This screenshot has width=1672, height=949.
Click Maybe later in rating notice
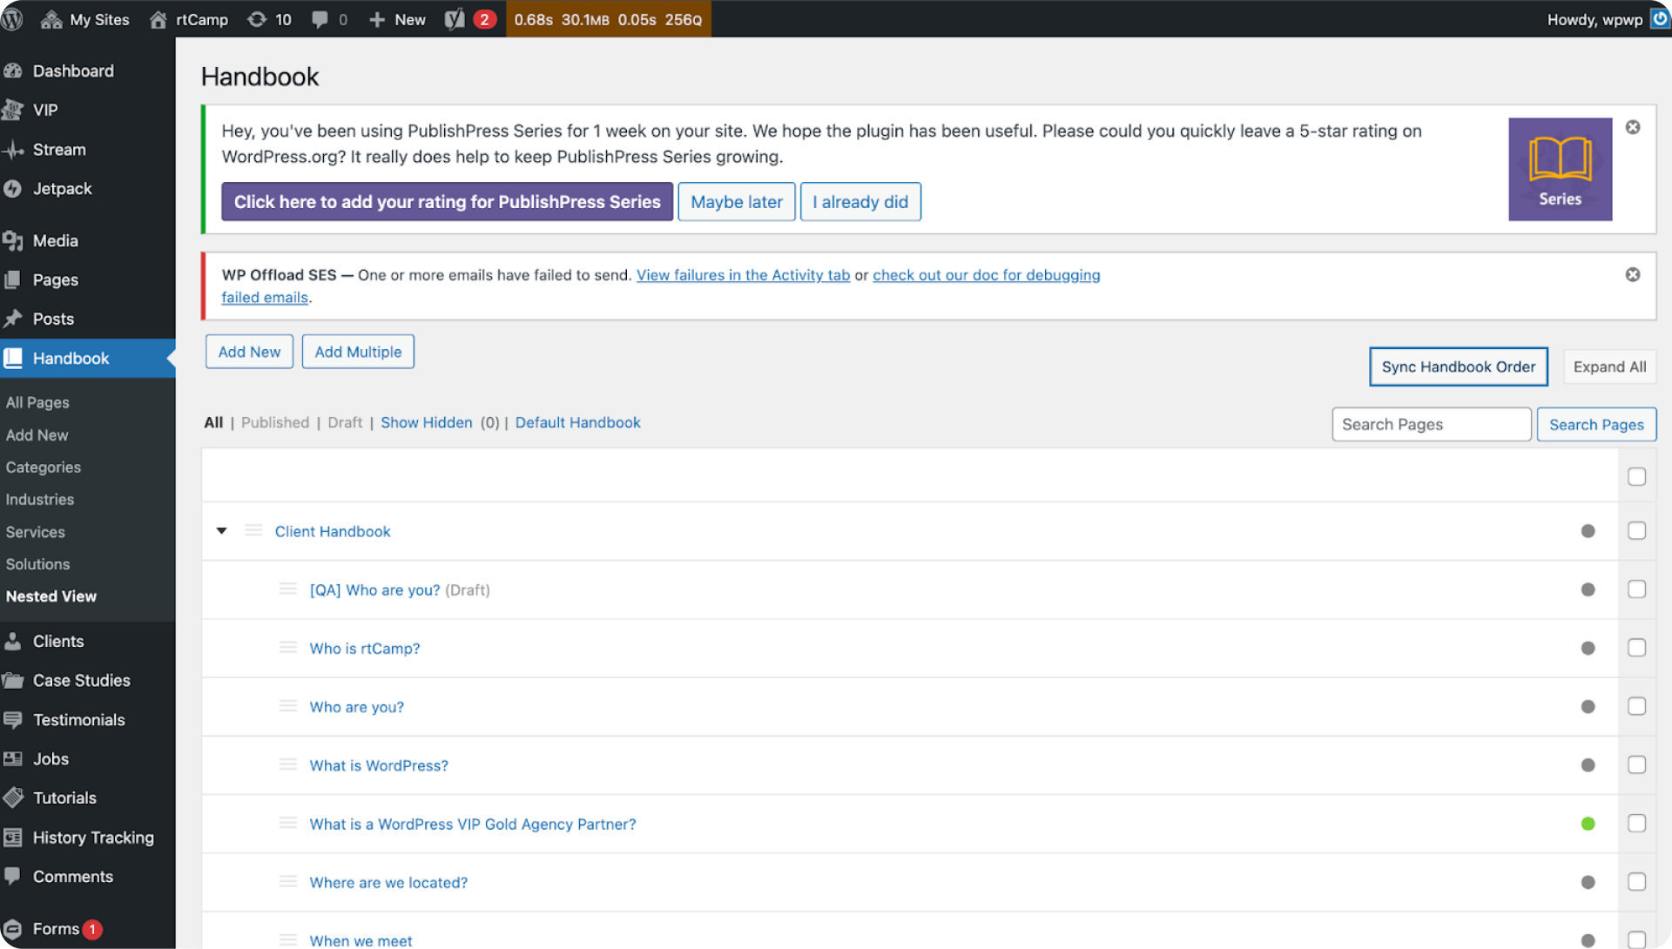(737, 202)
